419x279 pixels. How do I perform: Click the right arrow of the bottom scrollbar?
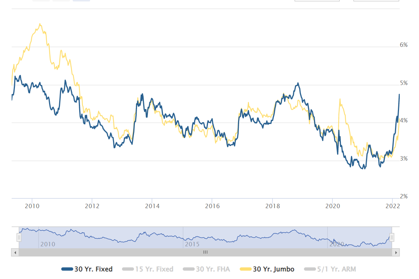tap(396, 252)
